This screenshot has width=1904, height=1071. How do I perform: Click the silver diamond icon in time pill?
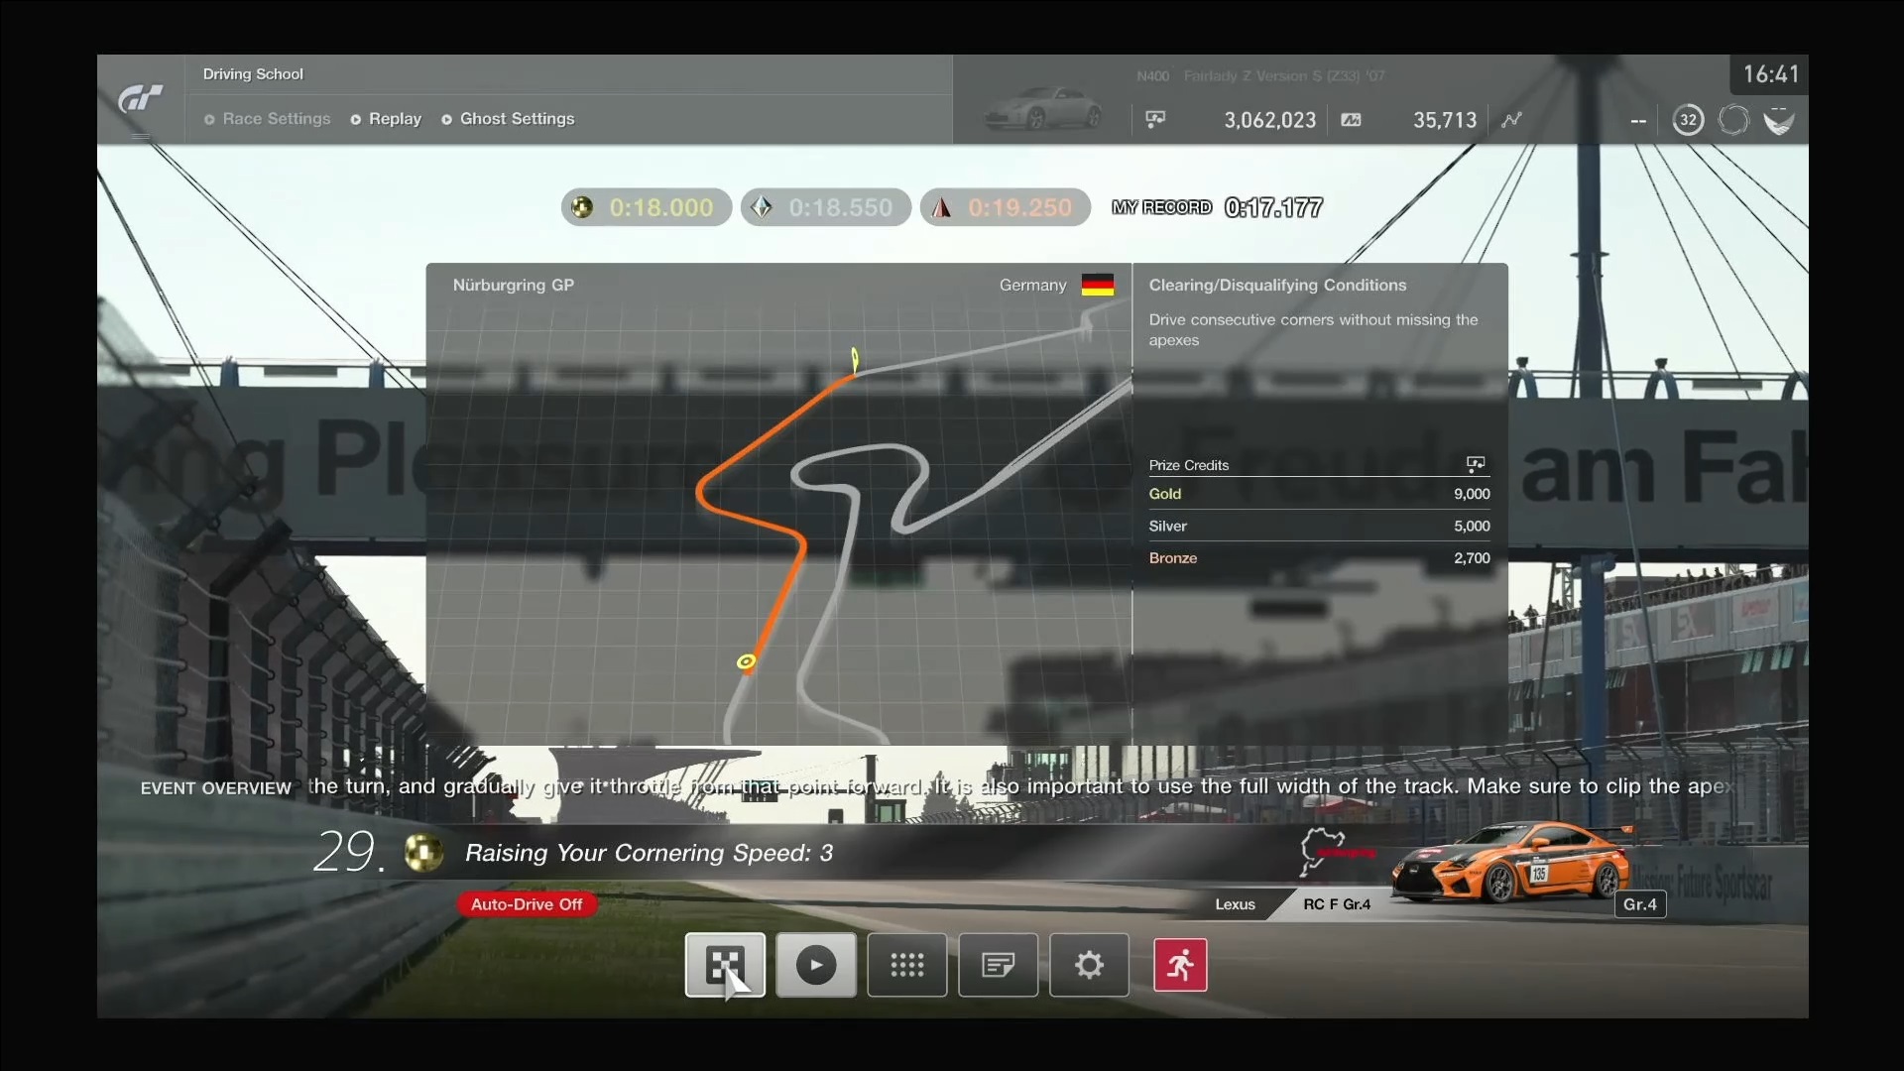coord(762,207)
